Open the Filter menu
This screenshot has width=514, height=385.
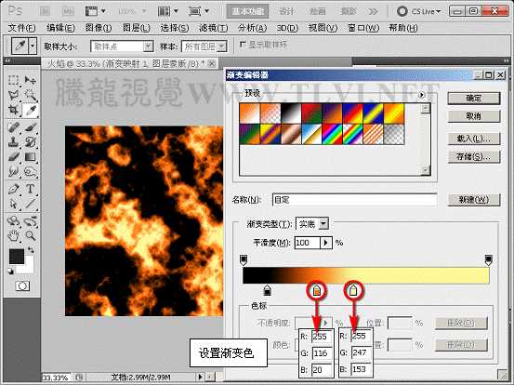coord(214,28)
